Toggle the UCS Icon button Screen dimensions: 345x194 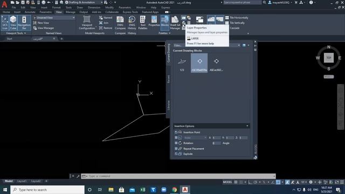tap(5, 23)
